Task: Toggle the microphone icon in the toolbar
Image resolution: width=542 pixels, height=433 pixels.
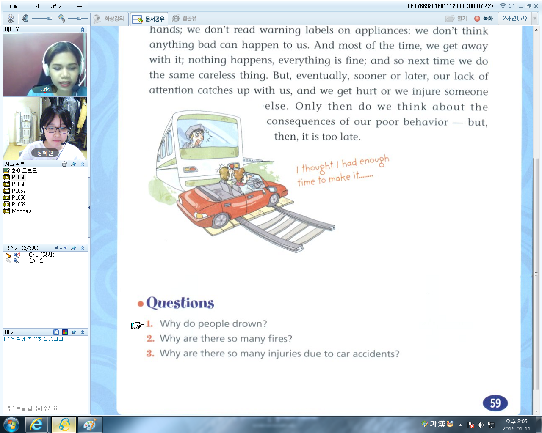Action: [61, 18]
